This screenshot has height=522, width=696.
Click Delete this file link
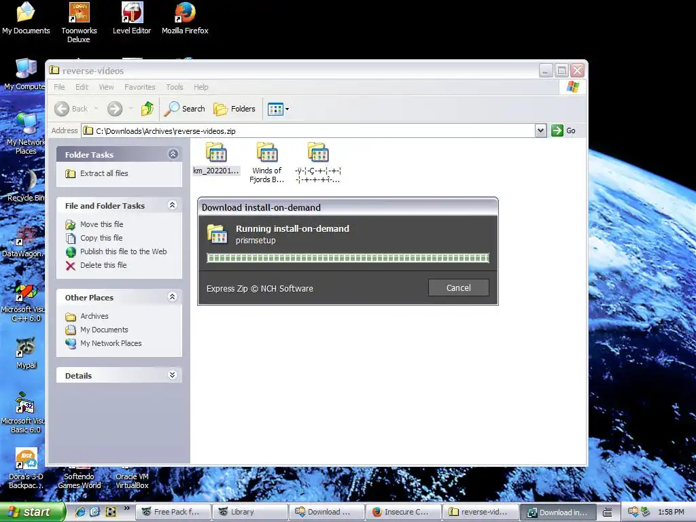[x=96, y=265]
